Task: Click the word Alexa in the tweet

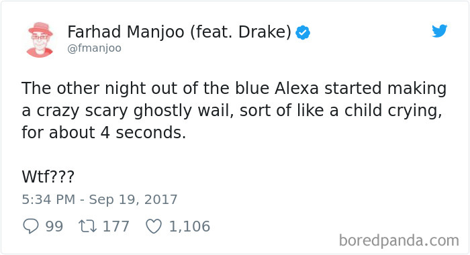Action: coord(297,89)
